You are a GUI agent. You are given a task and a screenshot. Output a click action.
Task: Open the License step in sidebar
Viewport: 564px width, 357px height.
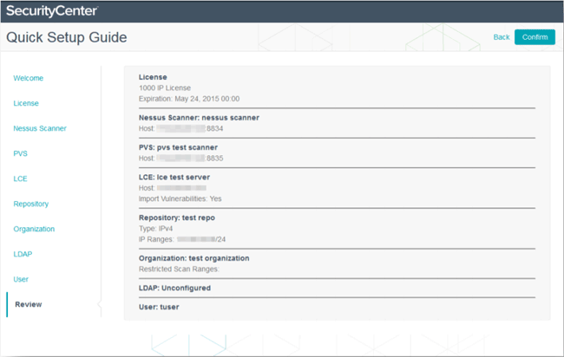[x=26, y=103]
